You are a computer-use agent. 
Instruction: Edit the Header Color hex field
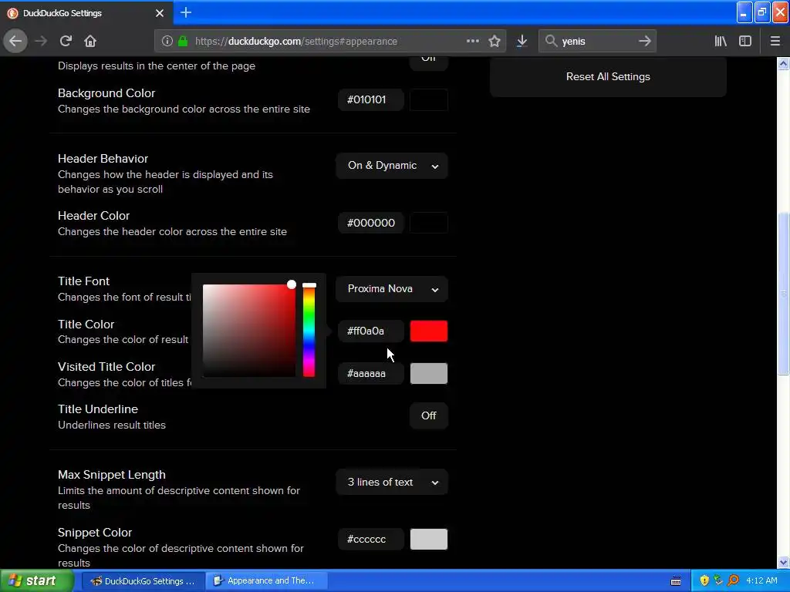click(x=370, y=223)
